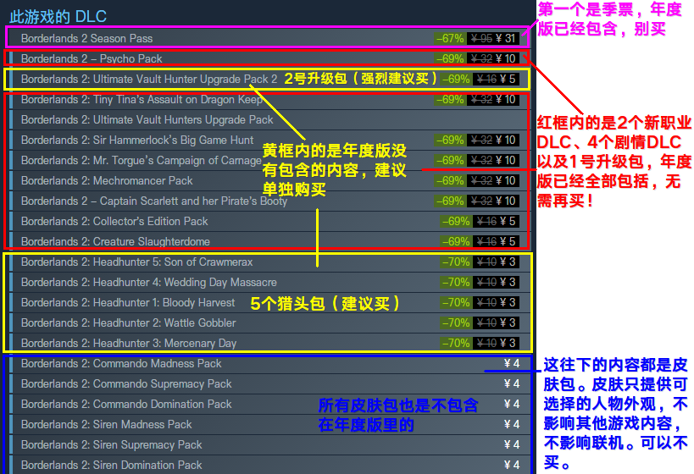Open Siren Supremacy Pack row
The height and width of the screenshot is (474, 694).
coord(270,445)
